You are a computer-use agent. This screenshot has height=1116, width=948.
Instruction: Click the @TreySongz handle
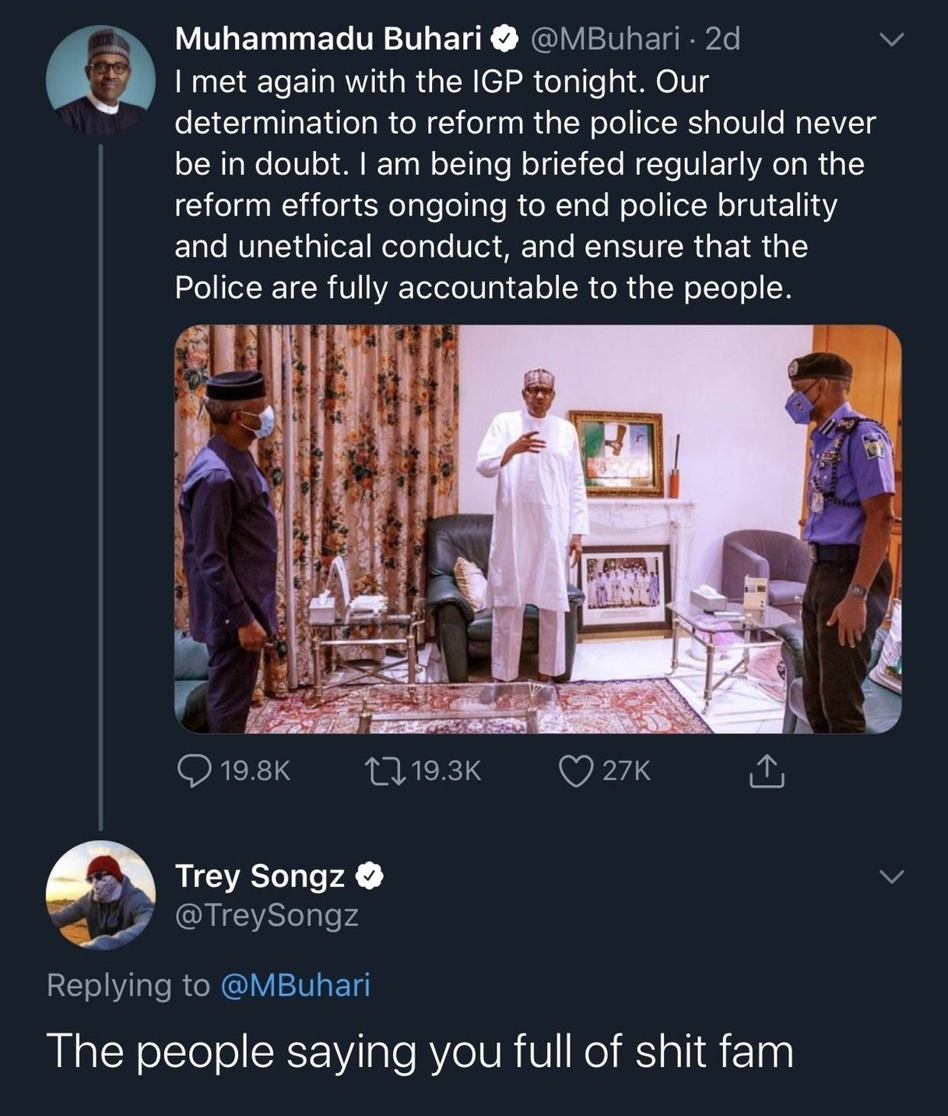point(267,915)
